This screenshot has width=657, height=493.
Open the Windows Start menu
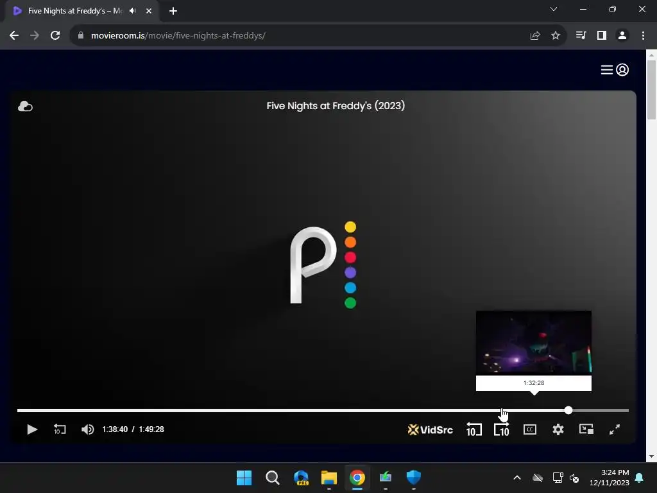pos(244,478)
